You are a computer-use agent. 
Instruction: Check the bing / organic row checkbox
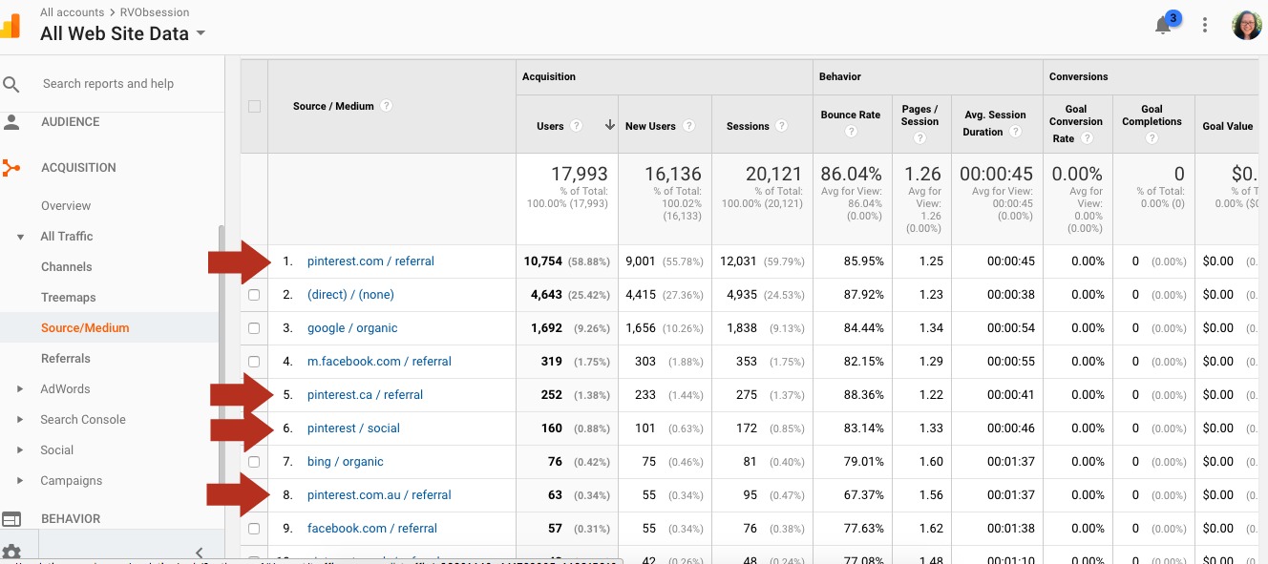254,462
